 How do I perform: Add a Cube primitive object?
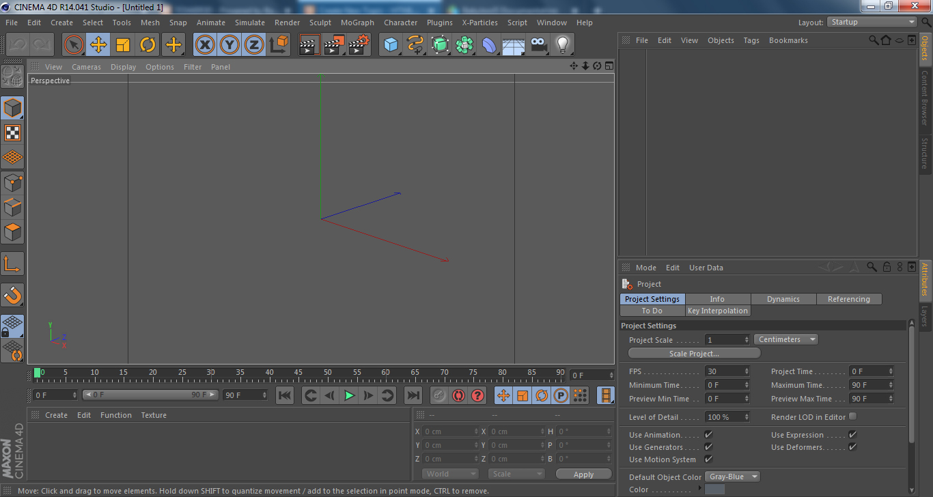[x=391, y=45]
